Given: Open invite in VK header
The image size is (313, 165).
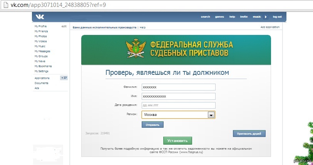Looking at the screenshot, I should point(244,17).
